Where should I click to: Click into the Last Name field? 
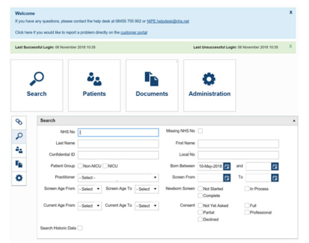pos(118,143)
